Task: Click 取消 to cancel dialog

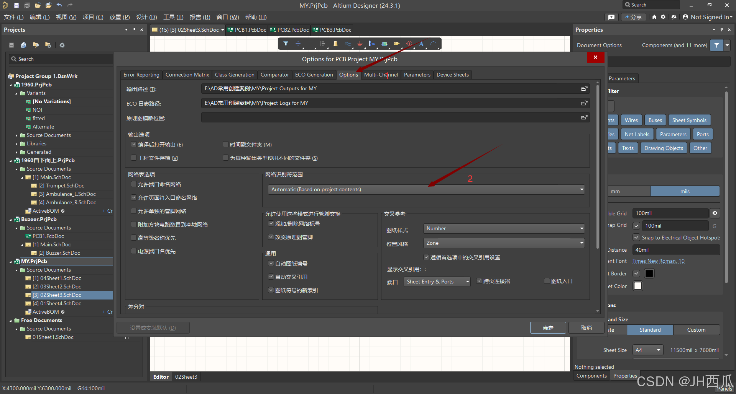Action: 586,328
